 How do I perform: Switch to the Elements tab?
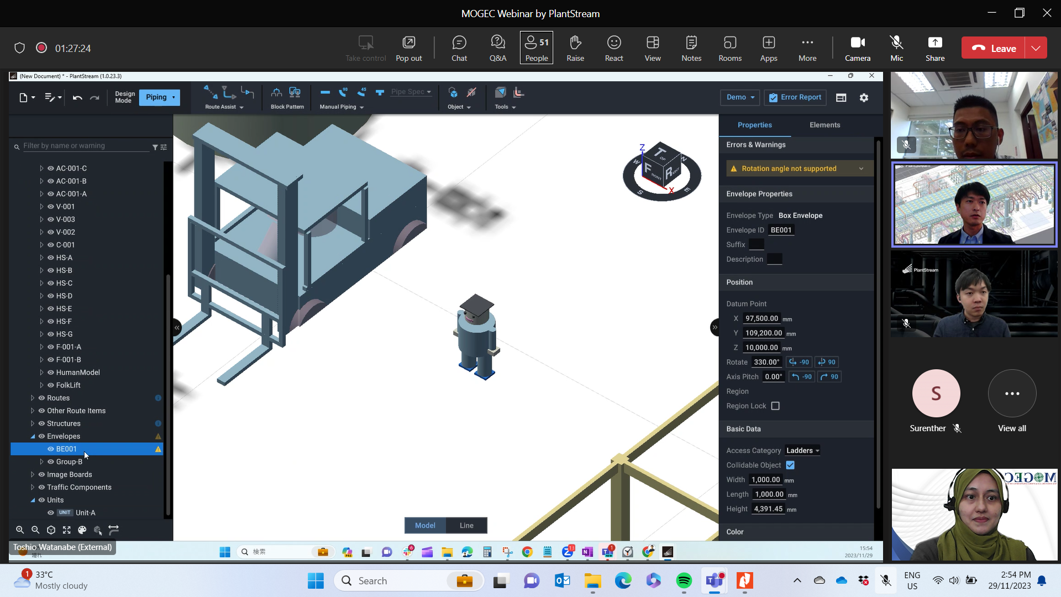pos(824,125)
